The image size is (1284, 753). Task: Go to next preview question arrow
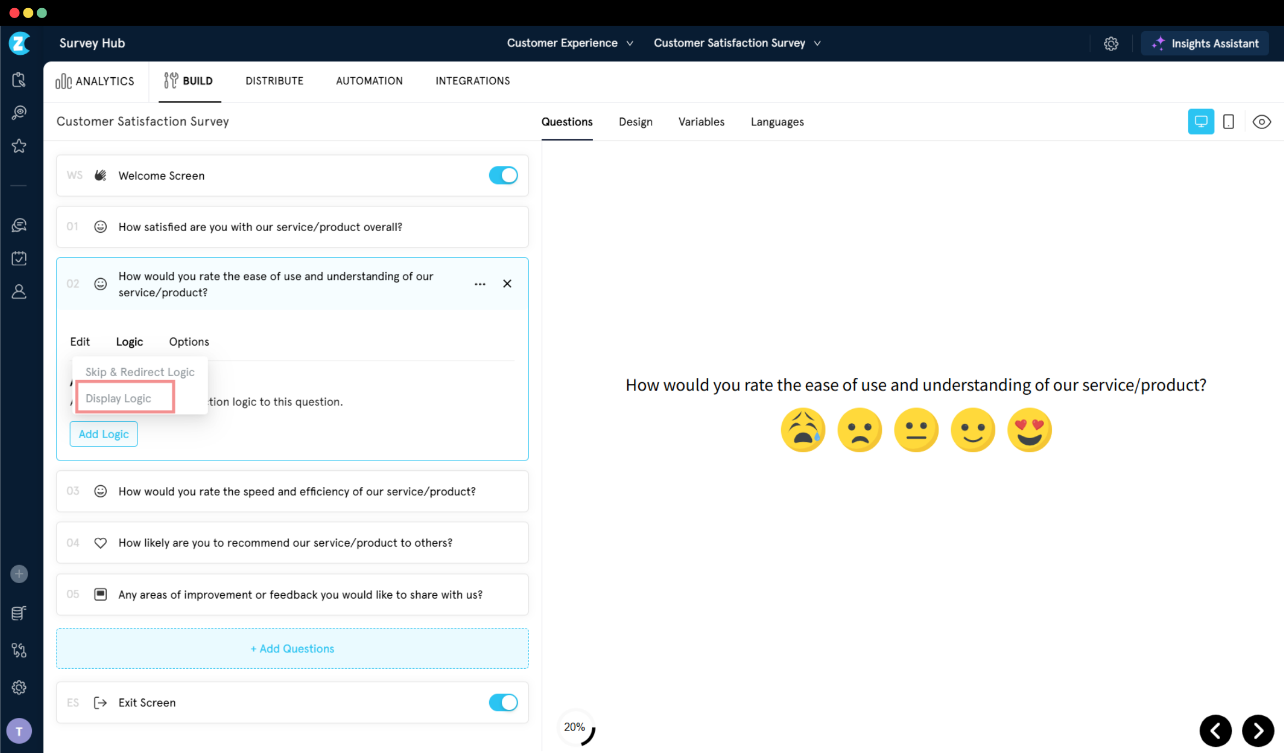[1258, 731]
